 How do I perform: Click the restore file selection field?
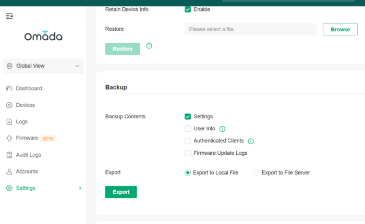(250, 29)
